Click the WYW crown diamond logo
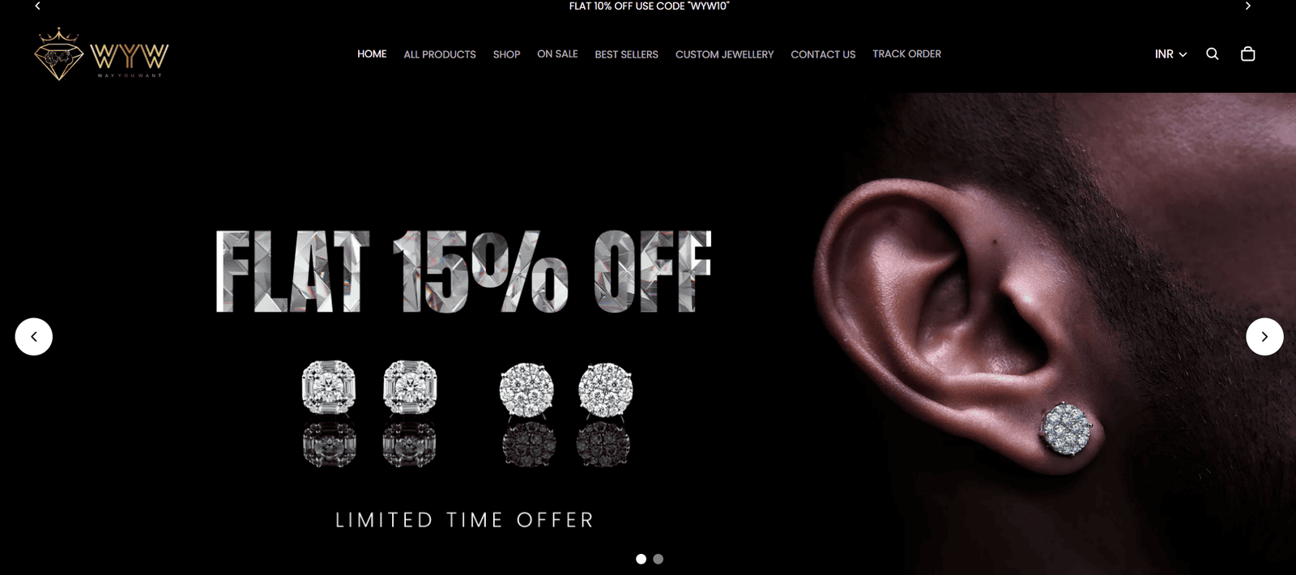The image size is (1296, 575). tap(101, 54)
